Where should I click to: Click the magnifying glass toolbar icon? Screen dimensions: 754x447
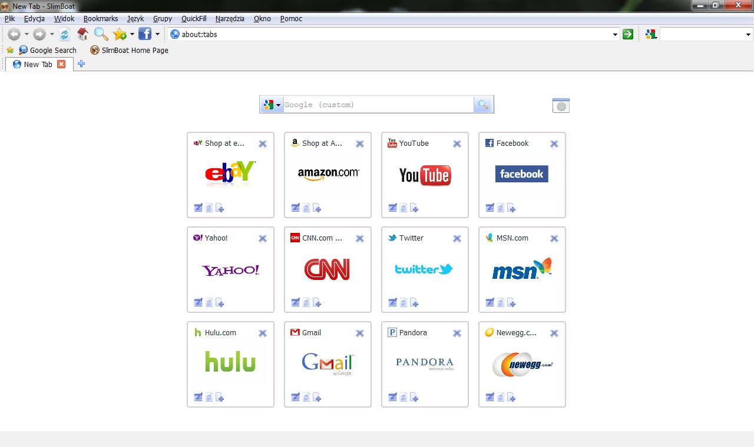[101, 34]
